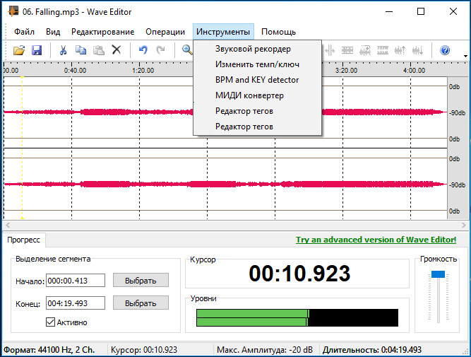Screen dimensions: 471x357
Task: Click the zoom-in magnifier icon
Action: tap(187, 50)
